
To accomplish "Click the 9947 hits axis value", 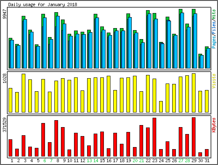I will pyautogui.click(x=5, y=14).
